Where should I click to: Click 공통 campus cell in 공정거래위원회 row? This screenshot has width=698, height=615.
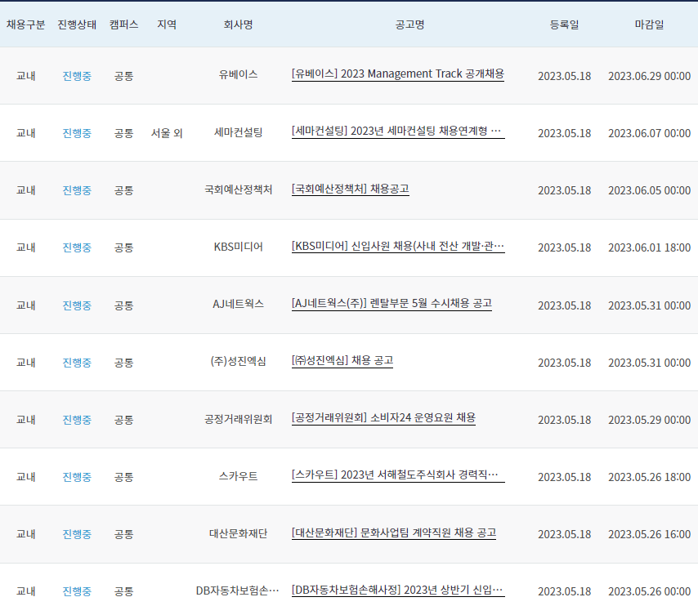pos(123,420)
